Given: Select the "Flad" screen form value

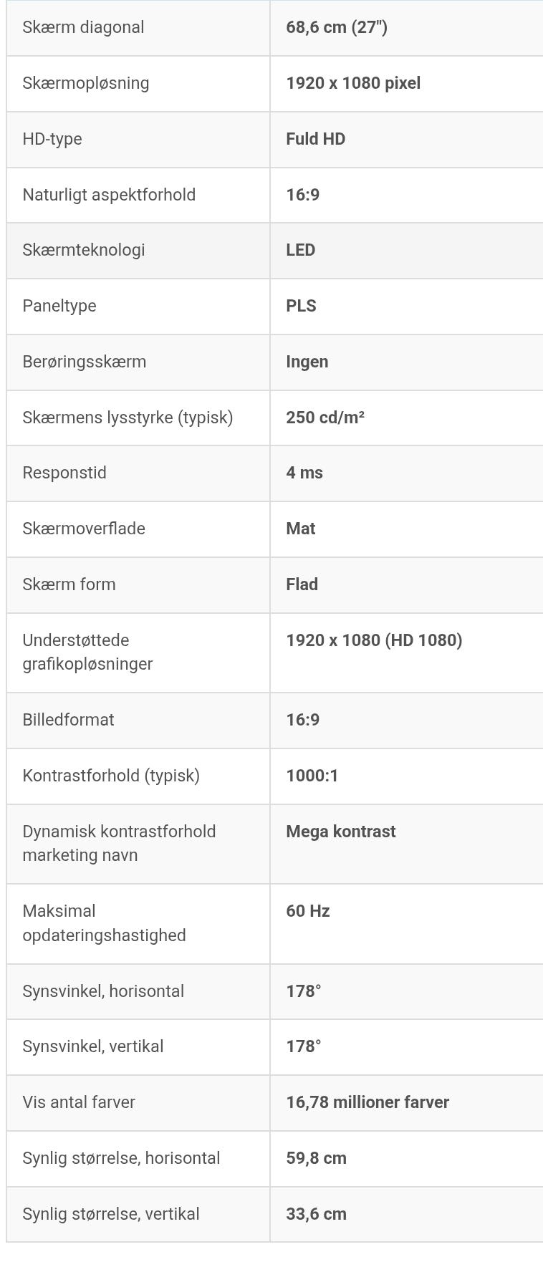Looking at the screenshot, I should [x=302, y=584].
